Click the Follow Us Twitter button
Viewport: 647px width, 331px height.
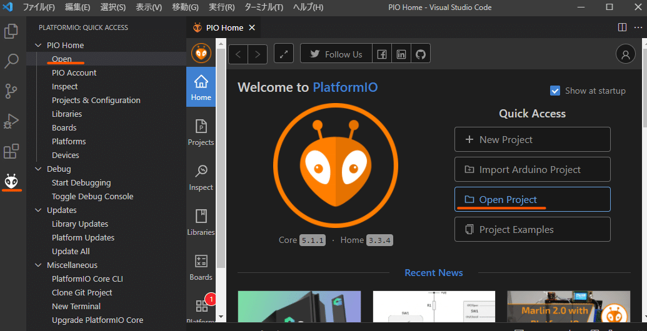336,54
